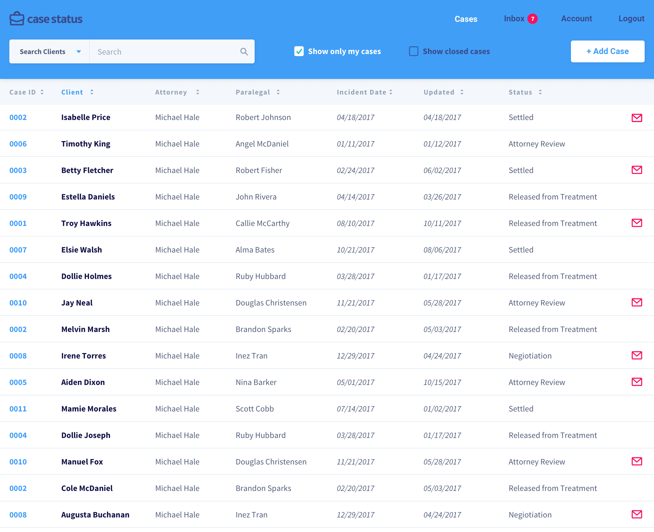This screenshot has height=532, width=654.
Task: Click the envelope icon for Irene Torres
Action: pyautogui.click(x=637, y=355)
